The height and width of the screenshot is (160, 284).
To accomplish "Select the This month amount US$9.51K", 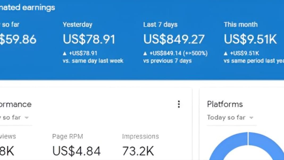I will 250,39.
